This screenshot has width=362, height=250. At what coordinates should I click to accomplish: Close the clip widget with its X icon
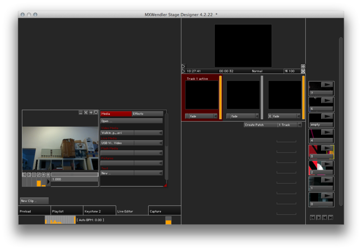pyautogui.click(x=86, y=113)
